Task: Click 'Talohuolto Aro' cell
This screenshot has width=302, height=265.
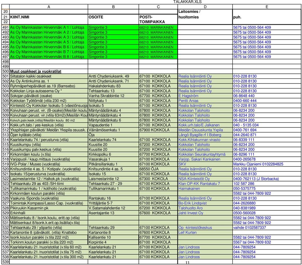Action: pos(205,208)
